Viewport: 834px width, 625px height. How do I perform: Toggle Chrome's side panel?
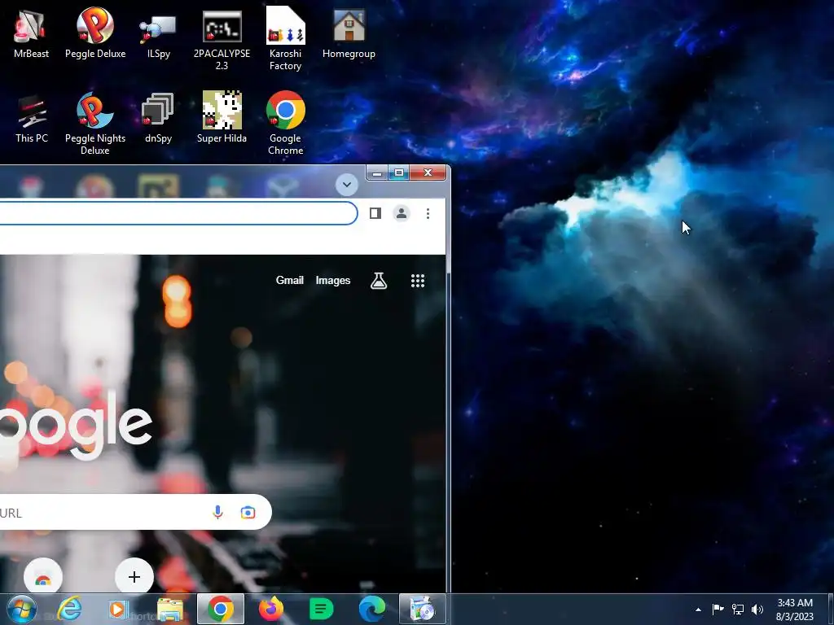[x=375, y=214]
